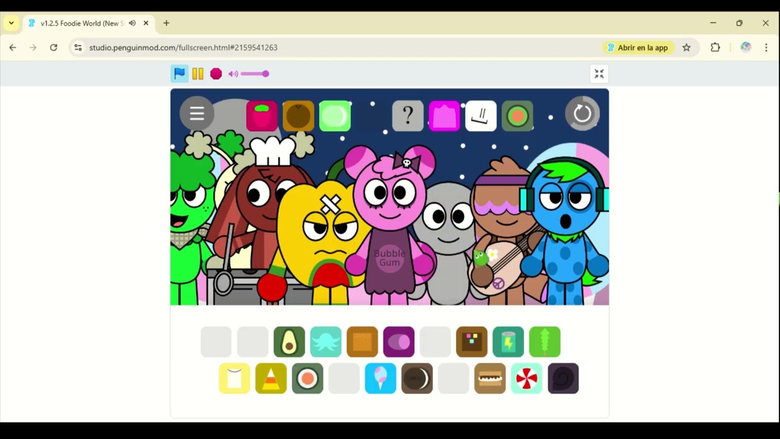Select the magenta bubble gum icon in the top row

pyautogui.click(x=444, y=116)
